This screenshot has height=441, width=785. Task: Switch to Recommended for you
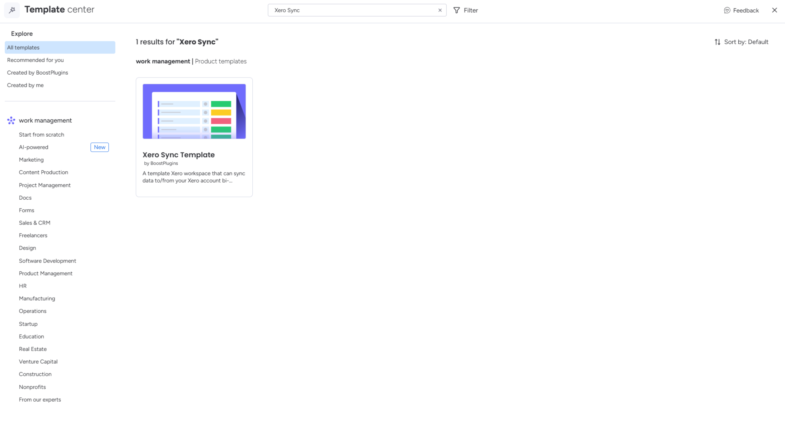tap(35, 60)
